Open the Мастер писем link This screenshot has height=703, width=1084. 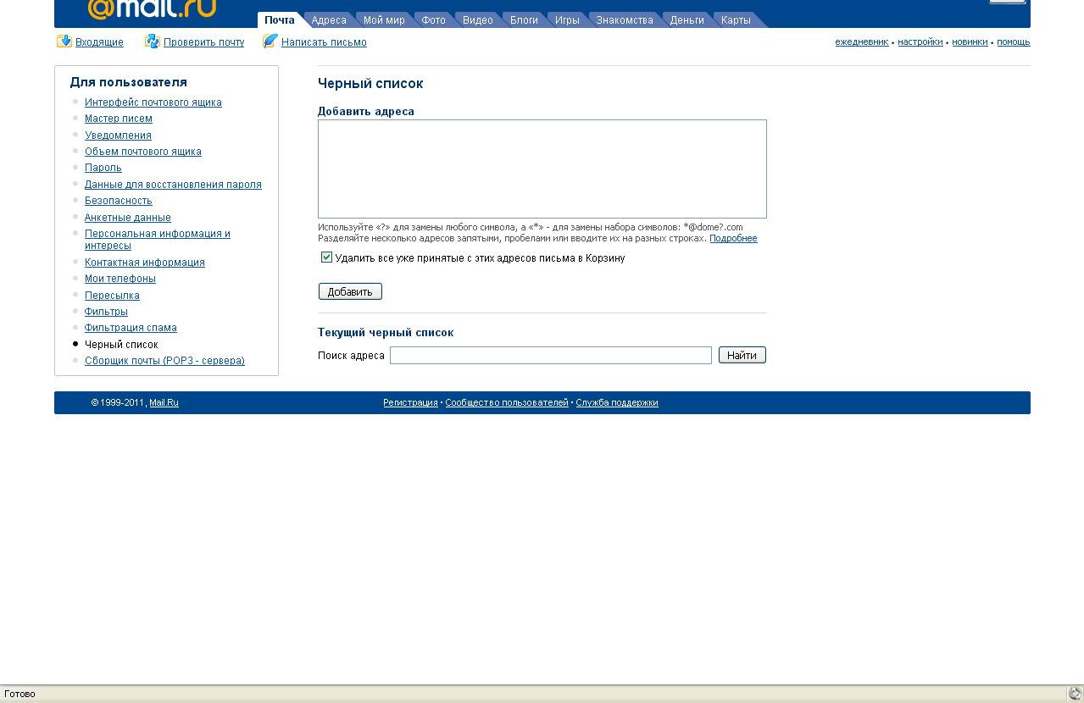point(119,119)
